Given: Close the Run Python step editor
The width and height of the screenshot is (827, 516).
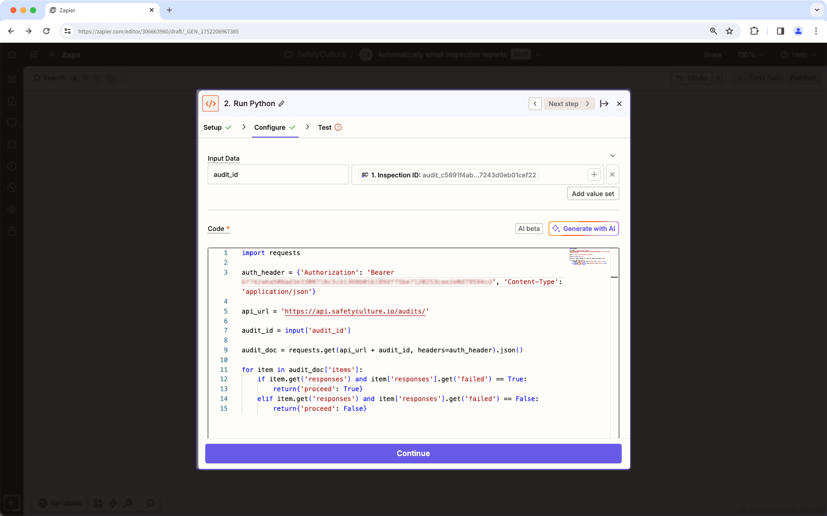Looking at the screenshot, I should pyautogui.click(x=619, y=103).
